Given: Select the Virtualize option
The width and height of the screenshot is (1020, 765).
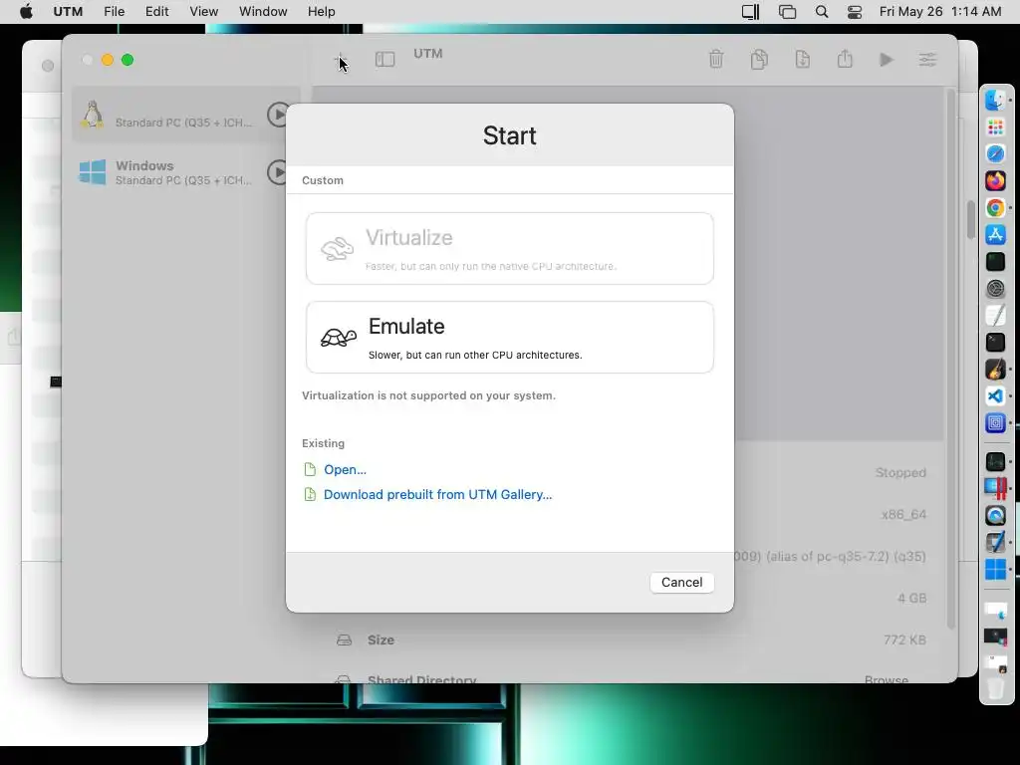Looking at the screenshot, I should [509, 248].
